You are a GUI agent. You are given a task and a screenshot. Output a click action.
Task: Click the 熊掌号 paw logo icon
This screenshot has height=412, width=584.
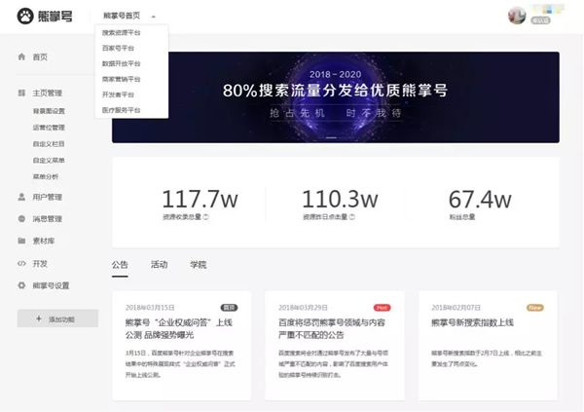tap(25, 16)
